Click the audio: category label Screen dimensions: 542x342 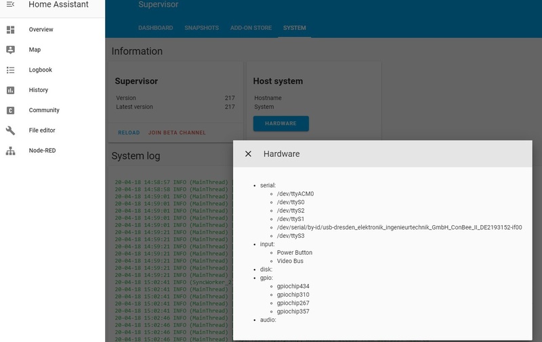pyautogui.click(x=268, y=320)
